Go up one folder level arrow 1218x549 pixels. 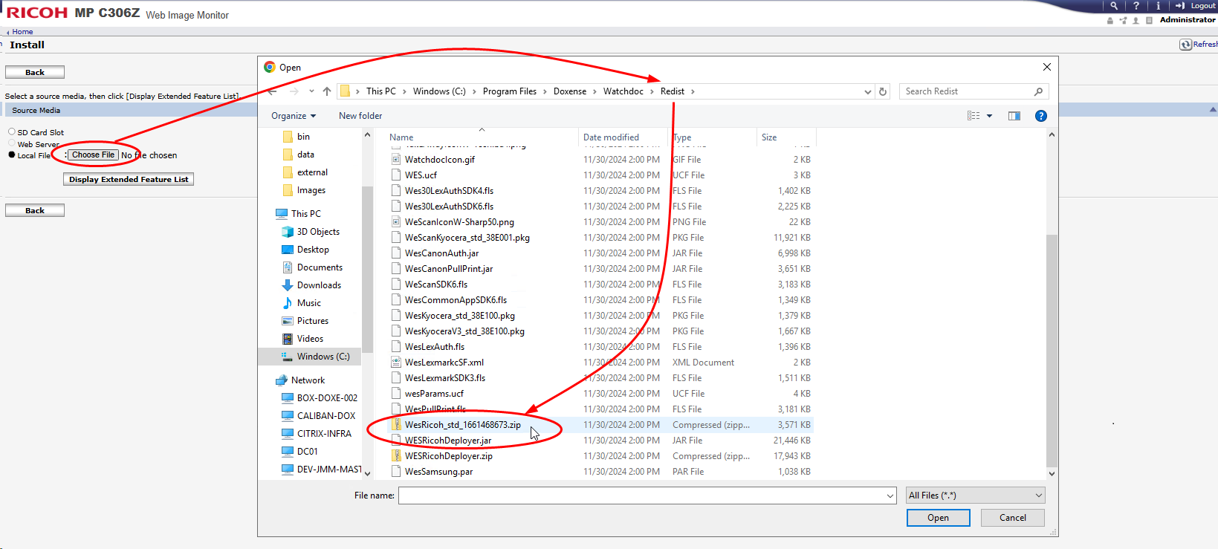pyautogui.click(x=327, y=91)
